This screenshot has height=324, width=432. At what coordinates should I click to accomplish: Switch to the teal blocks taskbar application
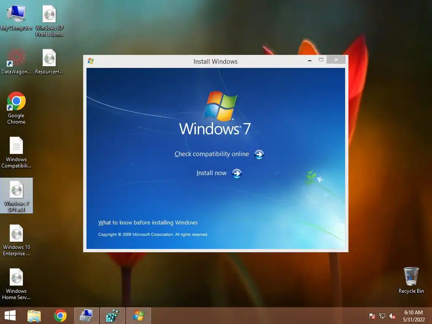pos(113,316)
